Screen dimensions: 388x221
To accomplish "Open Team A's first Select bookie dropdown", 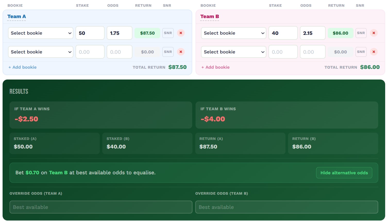I will coord(41,33).
